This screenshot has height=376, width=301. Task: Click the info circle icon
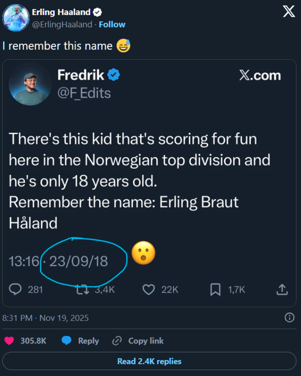289,318
